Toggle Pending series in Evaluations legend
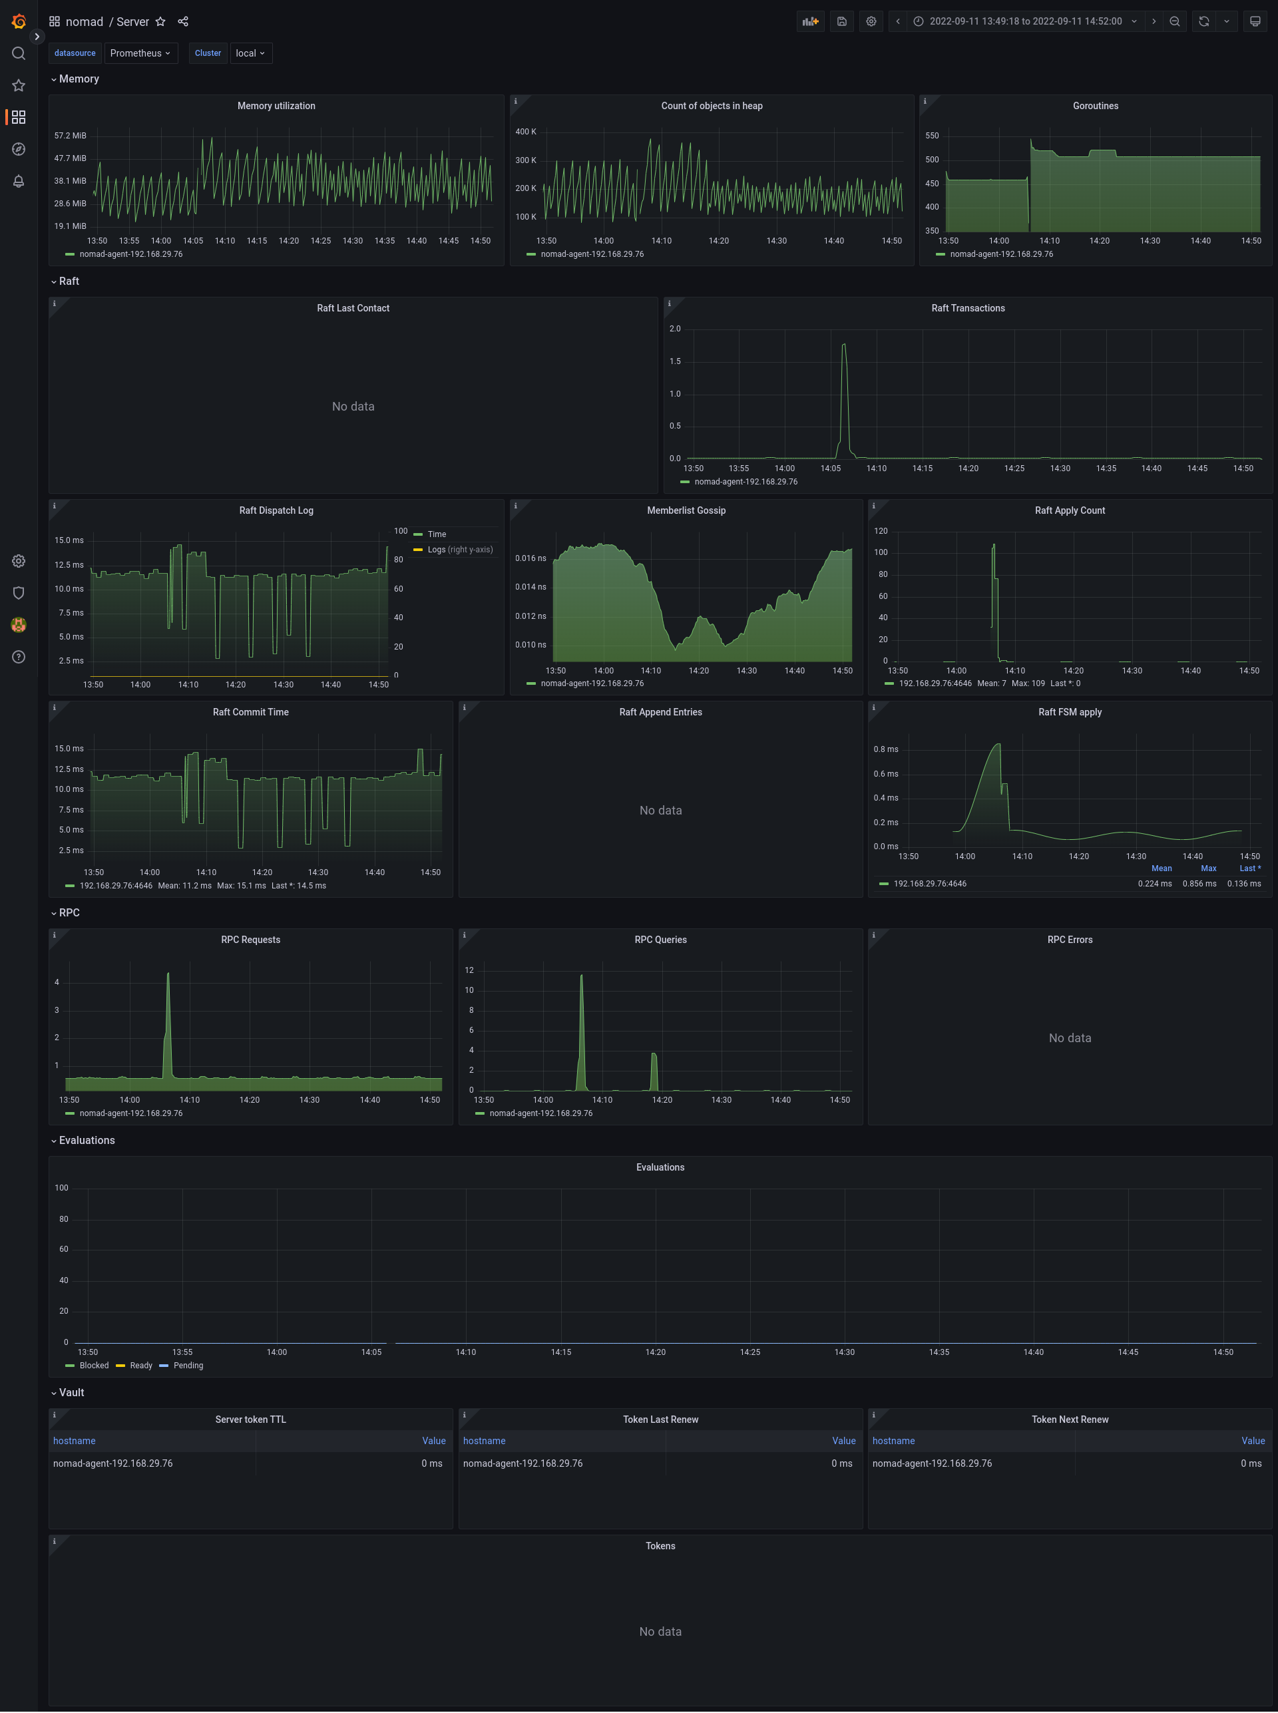The width and height of the screenshot is (1278, 1713). coord(188,1366)
